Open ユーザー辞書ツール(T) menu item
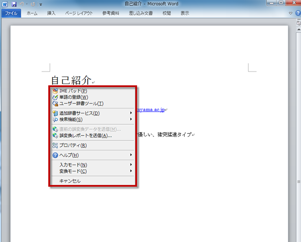The height and width of the screenshot is (242, 301). coord(93,104)
